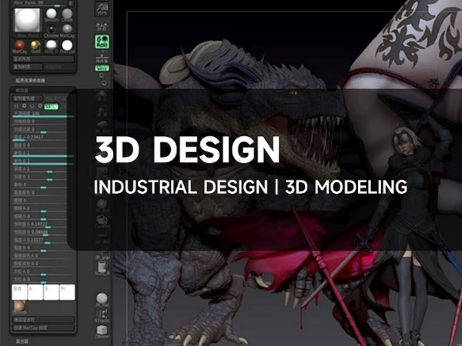Select the red MatCap material
This screenshot has height=346, width=462.
(x=21, y=45)
